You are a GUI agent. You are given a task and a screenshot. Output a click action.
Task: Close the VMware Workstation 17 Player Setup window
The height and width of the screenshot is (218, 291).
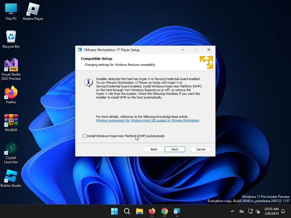[x=209, y=50]
